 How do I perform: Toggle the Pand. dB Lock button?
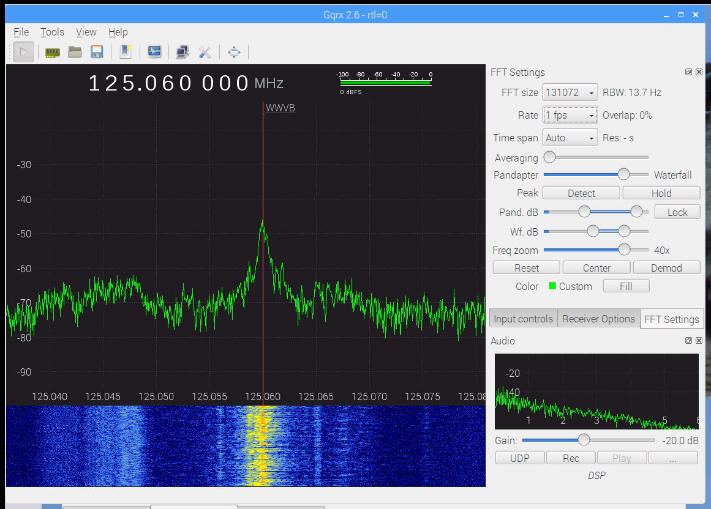click(x=677, y=212)
